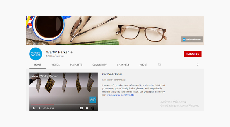The width and height of the screenshot is (230, 127).
Task: Click the video description paragraph
Action: coord(133,90)
